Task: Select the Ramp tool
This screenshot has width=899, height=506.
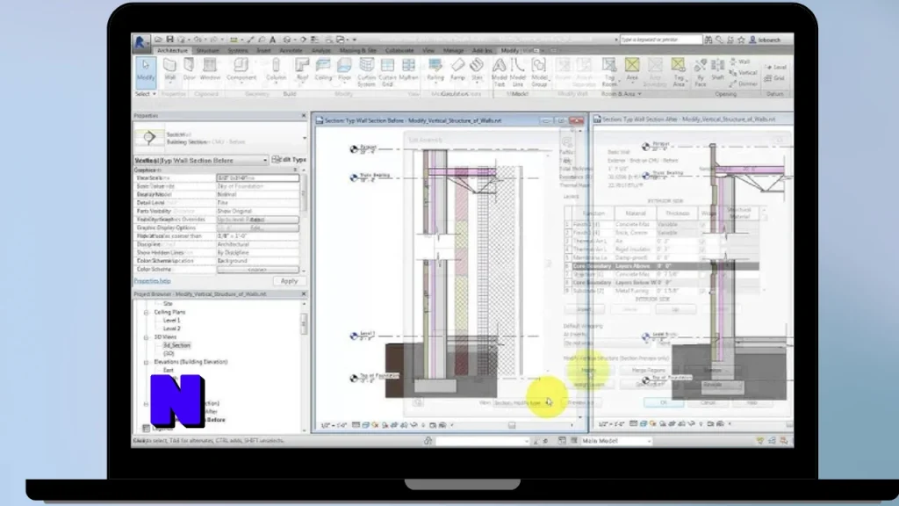Action: point(457,70)
